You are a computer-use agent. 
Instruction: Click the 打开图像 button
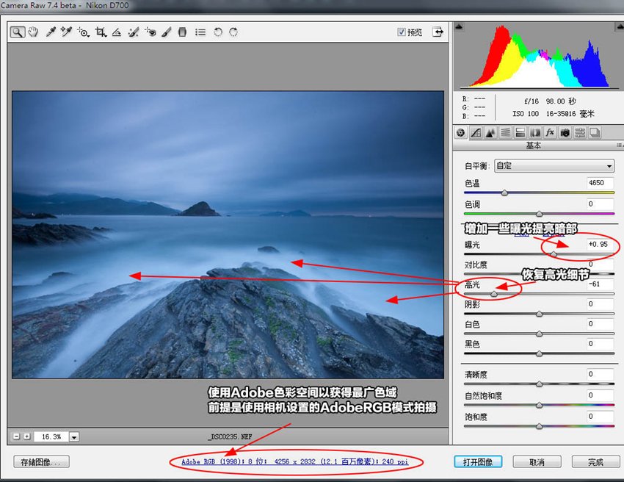478,462
